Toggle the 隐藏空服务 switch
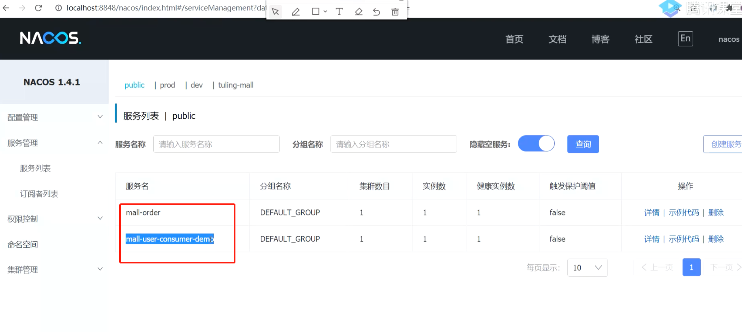The image size is (742, 332). coord(536,143)
